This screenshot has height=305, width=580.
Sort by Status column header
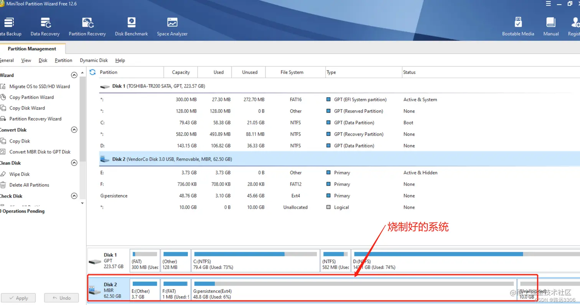[491, 72]
